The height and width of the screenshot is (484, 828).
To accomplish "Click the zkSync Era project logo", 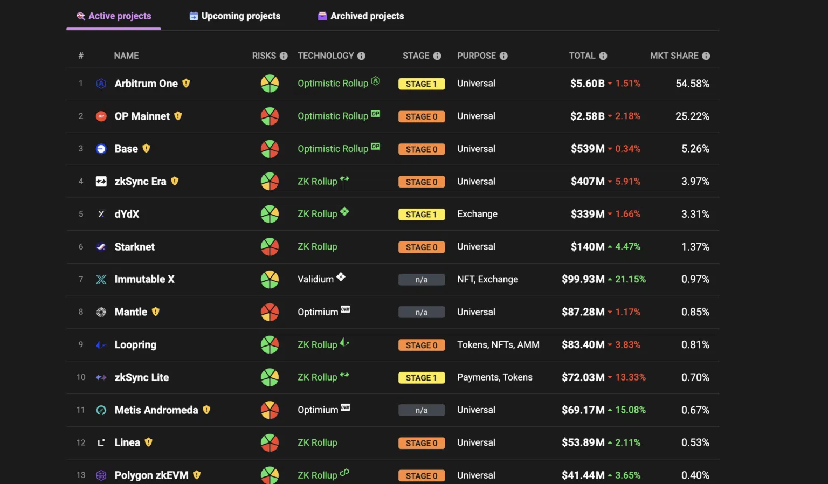I will click(101, 182).
